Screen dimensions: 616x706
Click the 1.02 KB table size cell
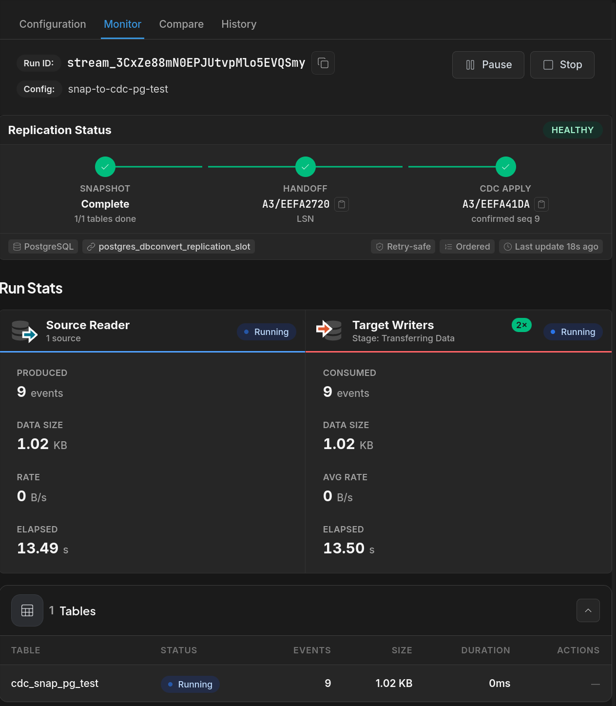394,684
